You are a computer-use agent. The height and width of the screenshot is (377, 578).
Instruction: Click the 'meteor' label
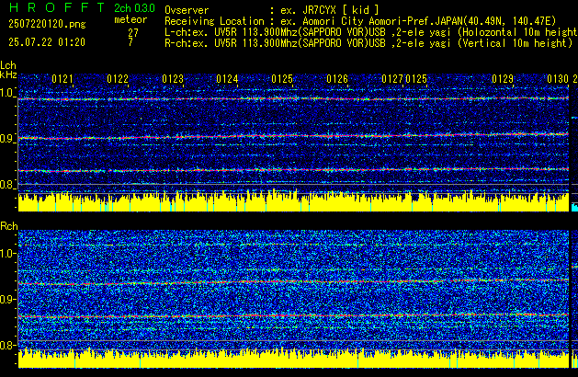pos(130,19)
